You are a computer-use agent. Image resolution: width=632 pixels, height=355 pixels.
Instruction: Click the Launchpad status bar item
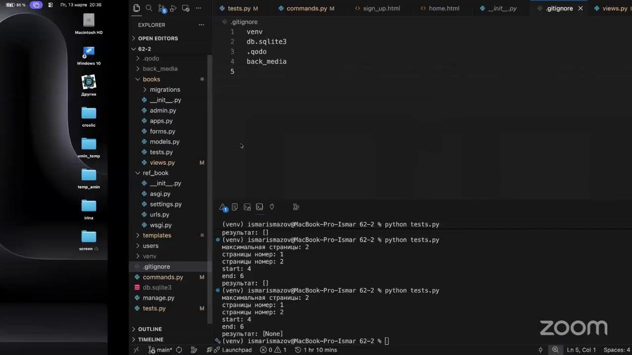[233, 350]
